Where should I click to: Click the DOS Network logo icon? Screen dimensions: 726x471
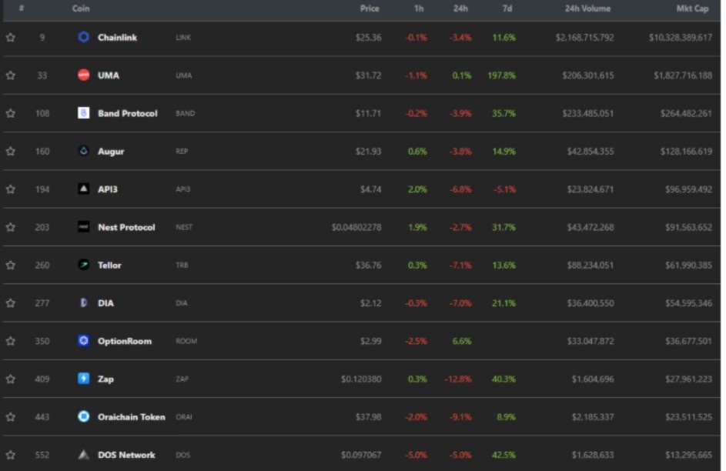pos(84,455)
